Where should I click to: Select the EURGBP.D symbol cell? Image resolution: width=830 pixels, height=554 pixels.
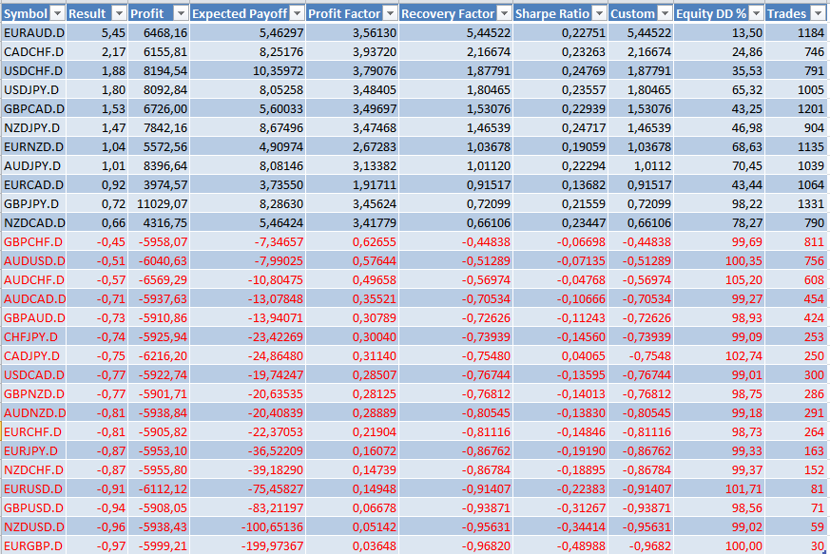(33, 546)
